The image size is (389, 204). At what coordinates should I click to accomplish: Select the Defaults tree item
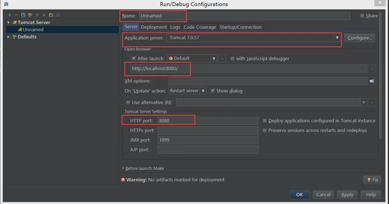coord(27,37)
